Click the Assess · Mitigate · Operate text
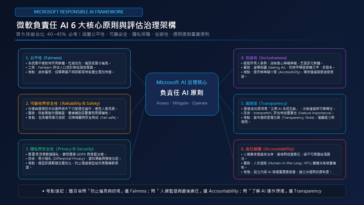 click(x=182, y=103)
